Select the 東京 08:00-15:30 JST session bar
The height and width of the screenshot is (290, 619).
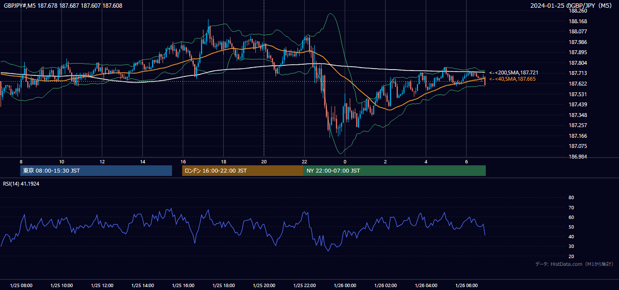96,171
